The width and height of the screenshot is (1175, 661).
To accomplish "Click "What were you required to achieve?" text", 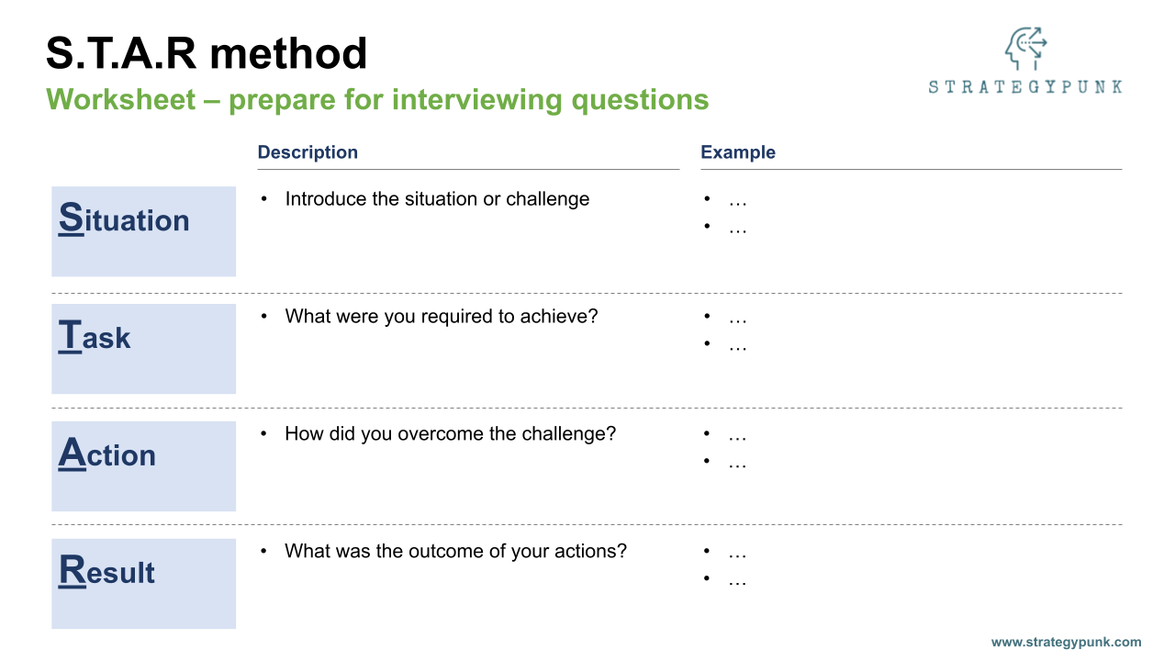I will click(x=442, y=317).
